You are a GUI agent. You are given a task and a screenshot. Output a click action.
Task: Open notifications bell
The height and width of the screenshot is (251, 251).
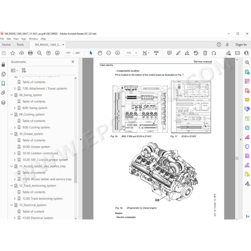click(x=227, y=44)
